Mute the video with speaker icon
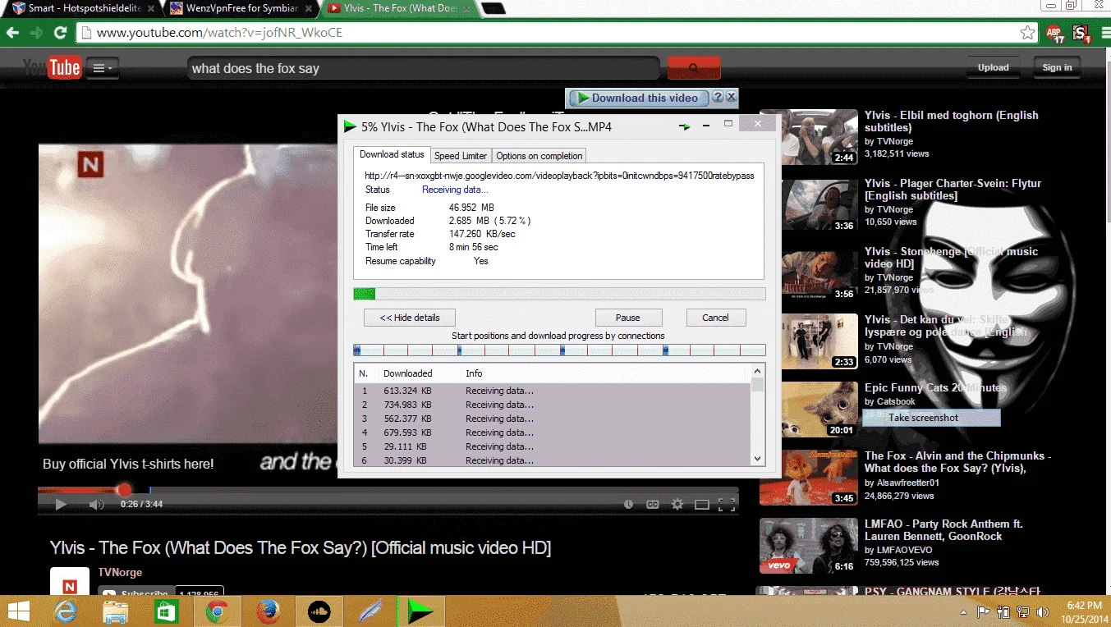Screen dimensions: 1111x627 [96, 505]
